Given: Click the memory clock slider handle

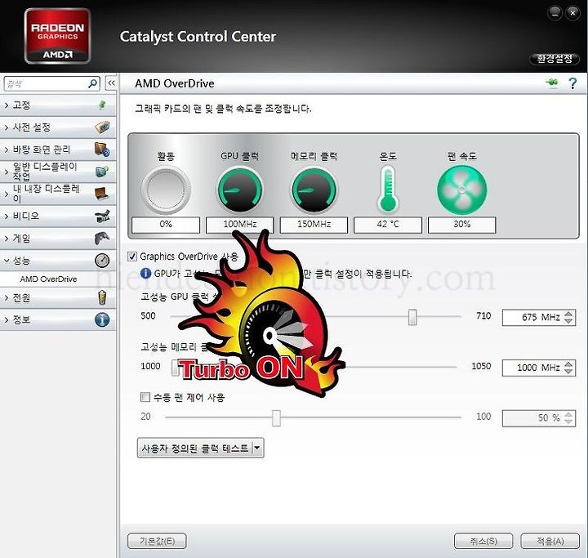Looking at the screenshot, I should pyautogui.click(x=175, y=368).
